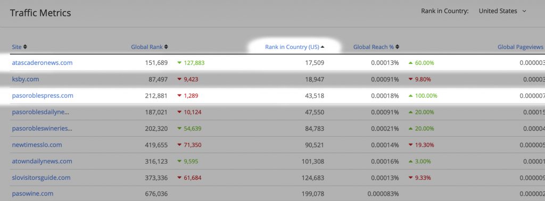This screenshot has height=201, width=545.
Task: Click country rank 84,783 cell
Action: point(314,129)
